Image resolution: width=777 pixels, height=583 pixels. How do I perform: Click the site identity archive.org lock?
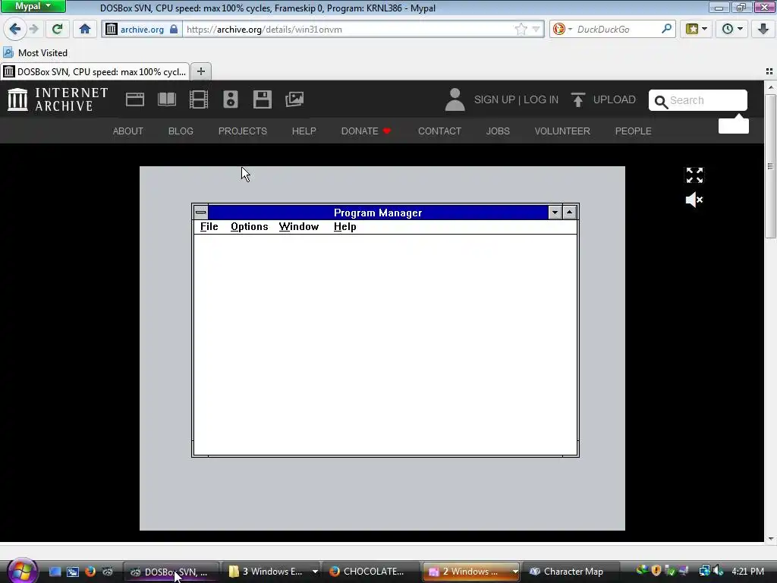tap(141, 30)
